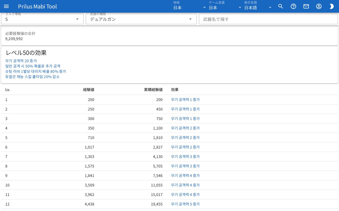Click the 効果 column header
This screenshot has width=339, height=211.
coord(175,90)
